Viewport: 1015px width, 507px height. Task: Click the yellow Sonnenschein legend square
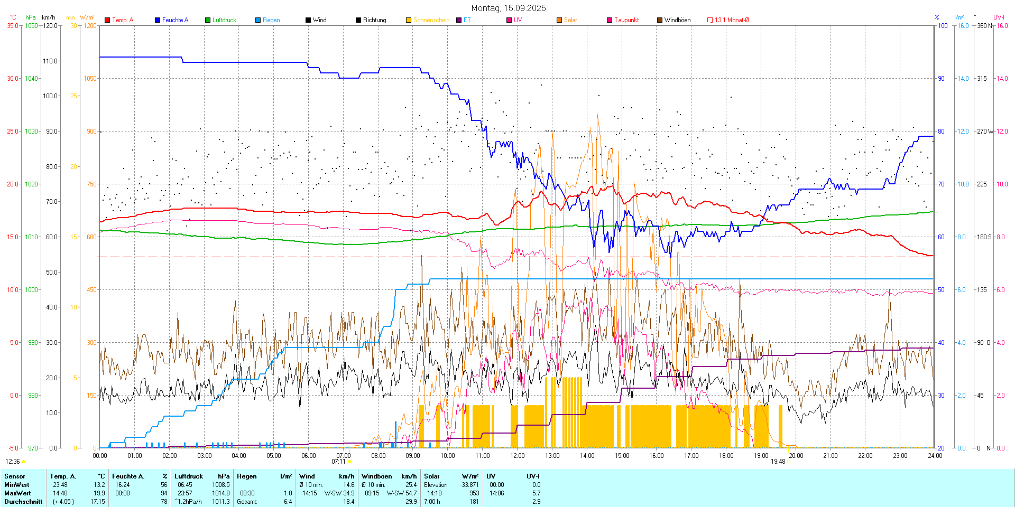(409, 20)
